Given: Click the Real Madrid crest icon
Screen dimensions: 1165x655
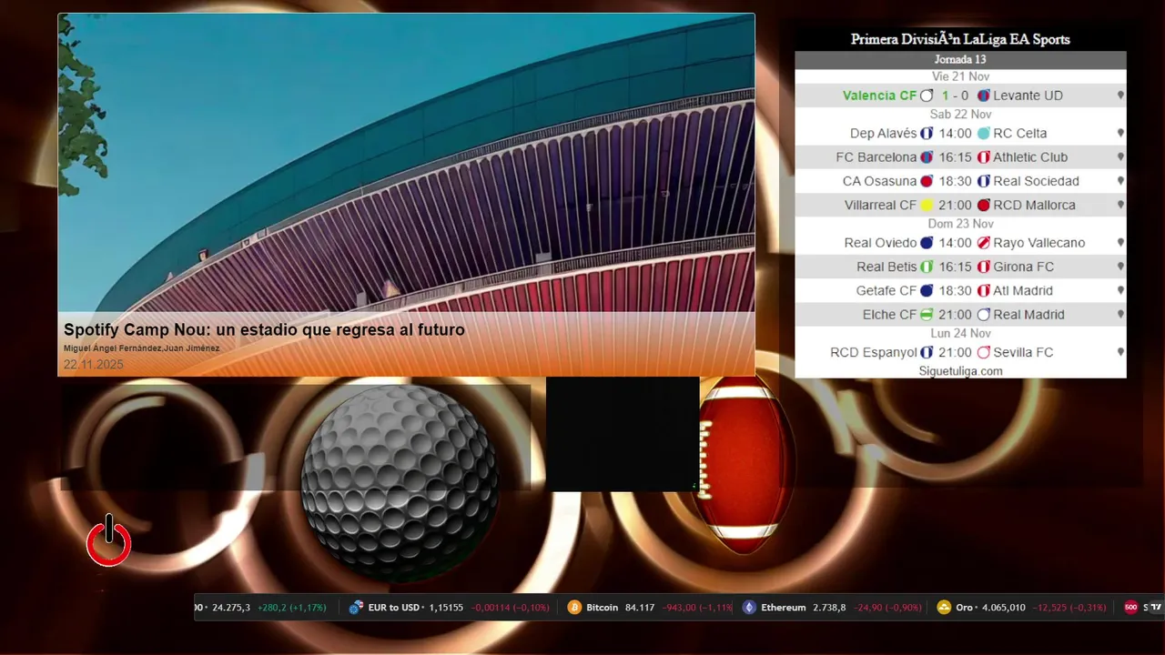Looking at the screenshot, I should pos(984,315).
